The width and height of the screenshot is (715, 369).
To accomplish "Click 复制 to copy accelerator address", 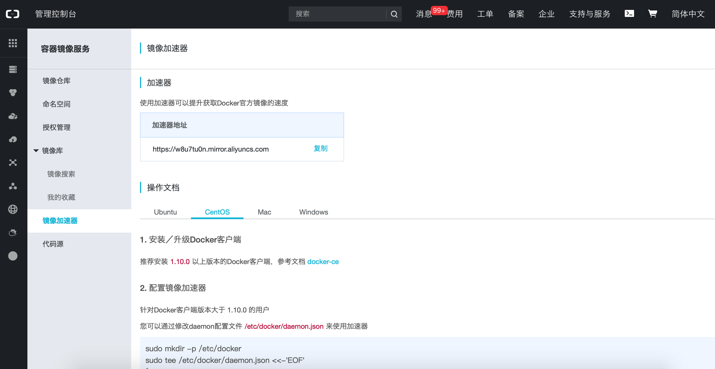I will [x=320, y=149].
